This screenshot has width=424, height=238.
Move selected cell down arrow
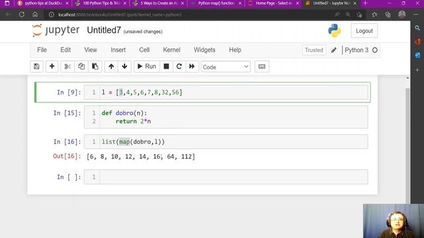(x=125, y=66)
